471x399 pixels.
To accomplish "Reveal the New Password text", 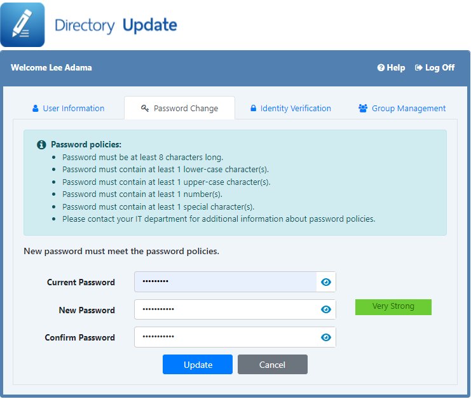I will pyautogui.click(x=326, y=309).
